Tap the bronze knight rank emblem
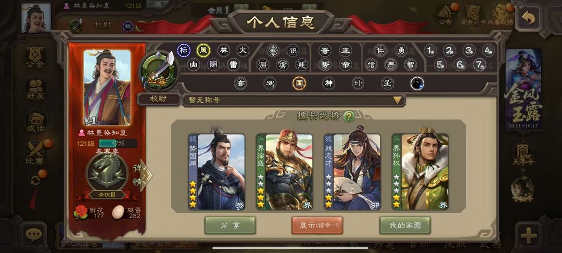The width and height of the screenshot is (562, 253). tap(107, 173)
